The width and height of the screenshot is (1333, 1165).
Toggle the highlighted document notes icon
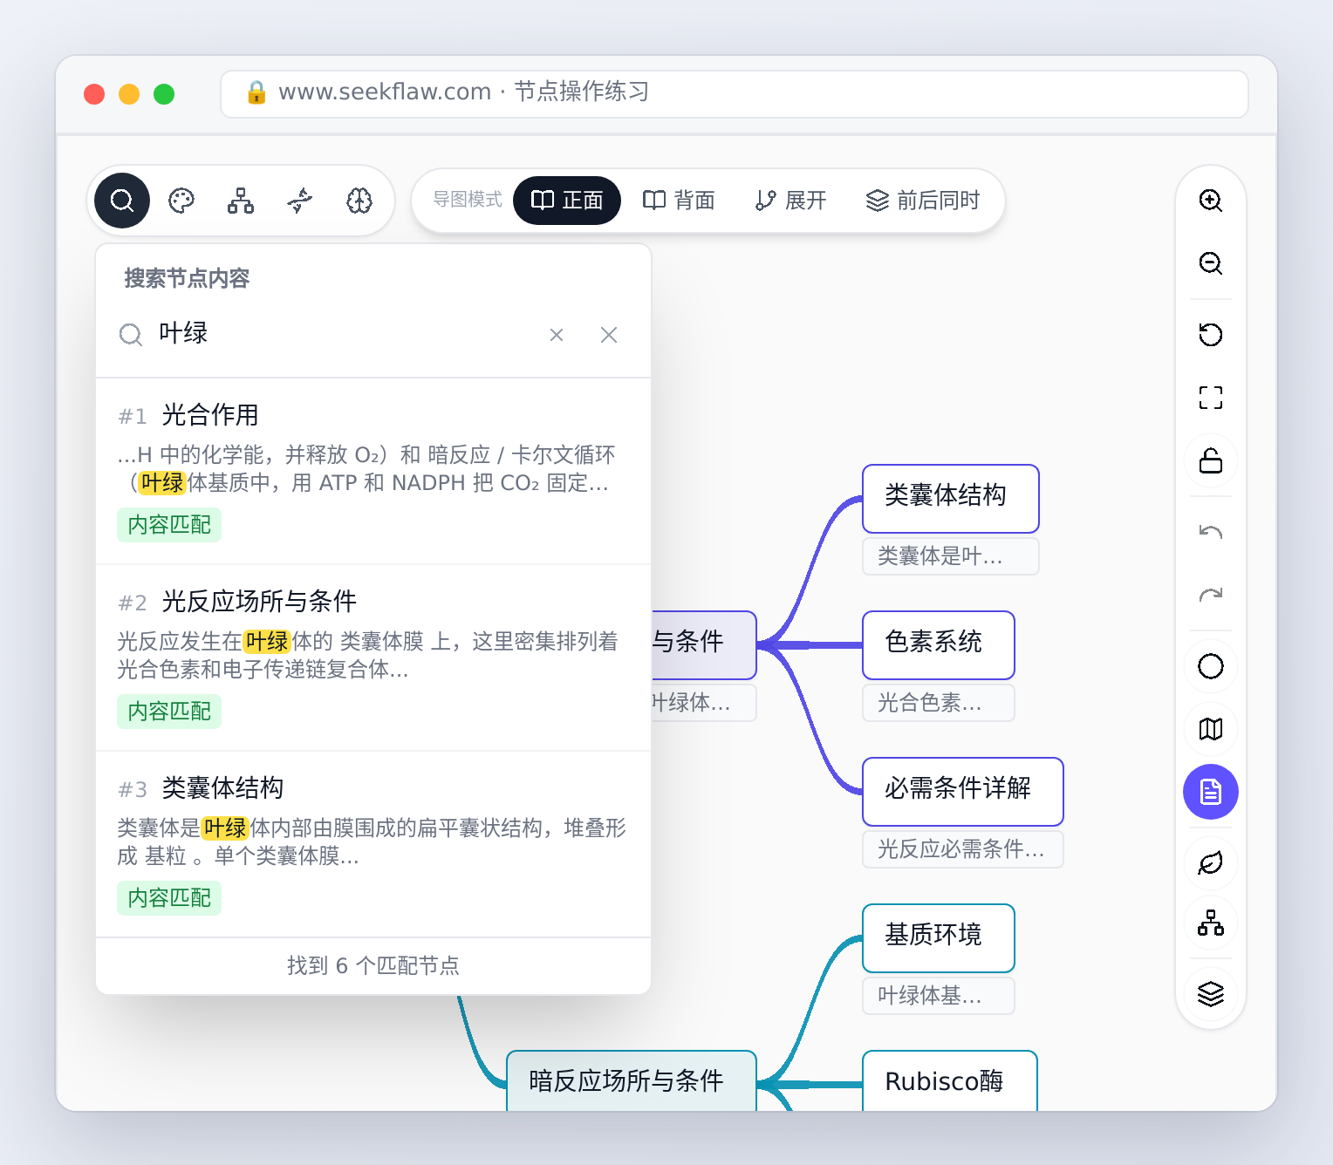tap(1211, 792)
